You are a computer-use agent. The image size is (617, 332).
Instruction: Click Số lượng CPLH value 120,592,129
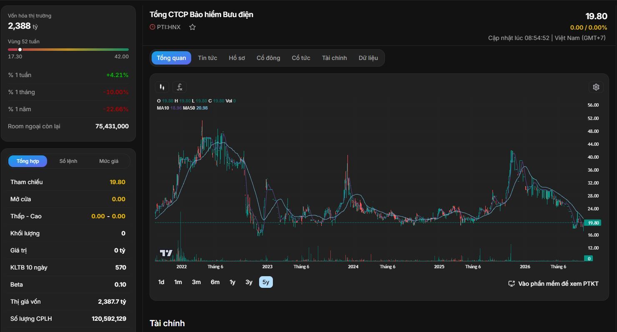pos(109,319)
